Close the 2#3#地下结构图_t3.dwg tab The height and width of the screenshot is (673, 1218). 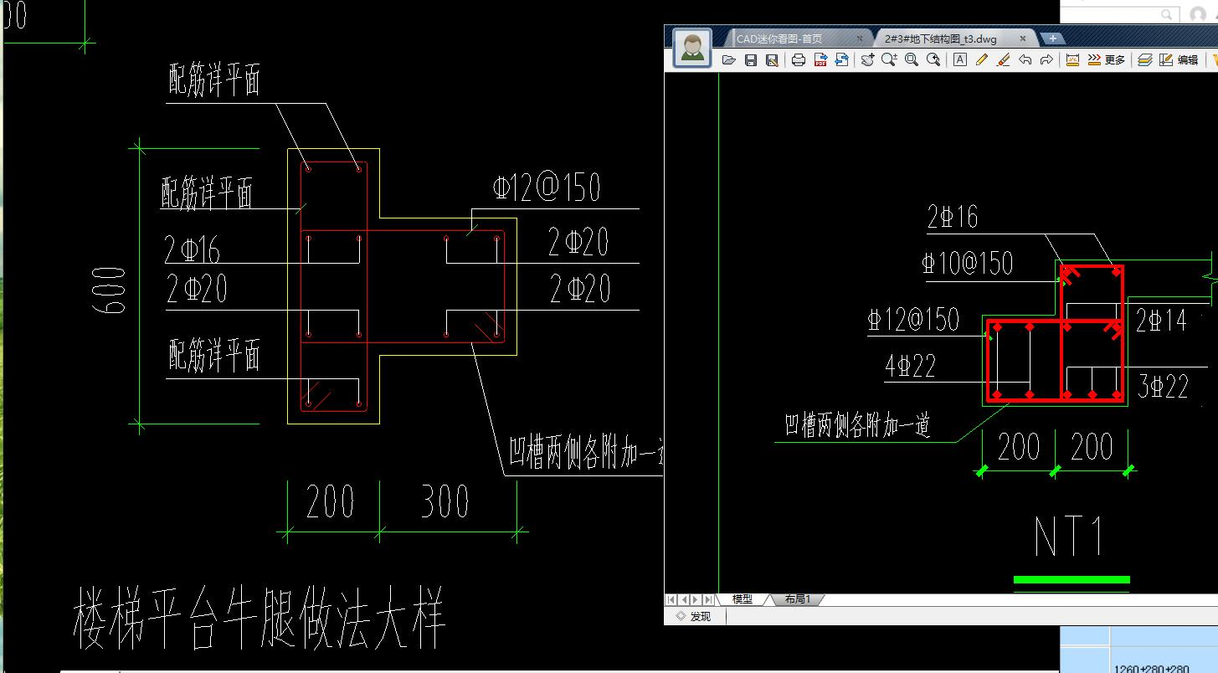point(1022,39)
